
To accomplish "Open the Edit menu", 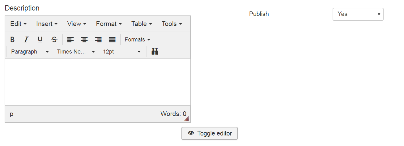I will (18, 24).
